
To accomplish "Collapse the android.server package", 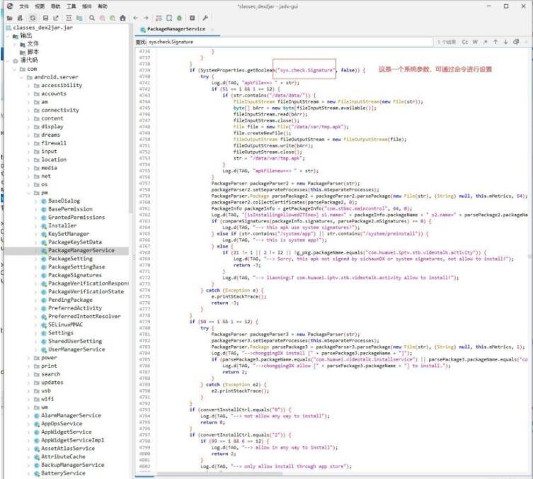I will tap(22, 77).
